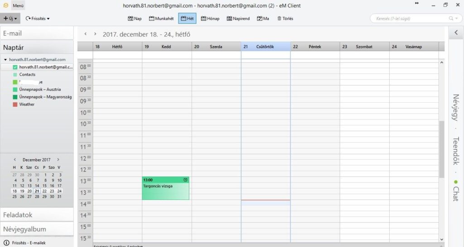Click the 21 Csütörtök day header

pos(266,47)
